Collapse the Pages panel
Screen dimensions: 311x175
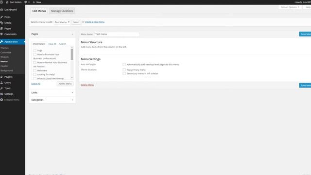pyautogui.click(x=72, y=34)
